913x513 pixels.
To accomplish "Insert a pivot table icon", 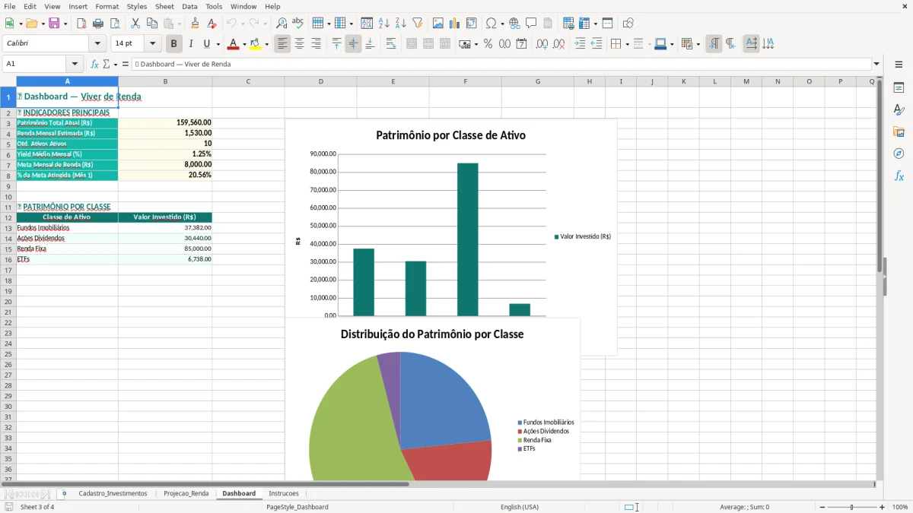I will click(x=472, y=24).
